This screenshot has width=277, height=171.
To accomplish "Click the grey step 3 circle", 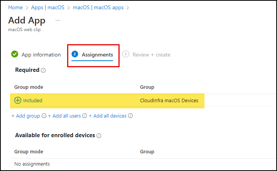I will 126,54.
